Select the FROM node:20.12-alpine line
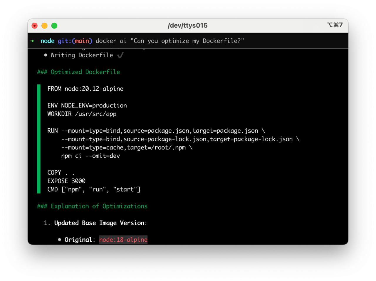 point(85,89)
